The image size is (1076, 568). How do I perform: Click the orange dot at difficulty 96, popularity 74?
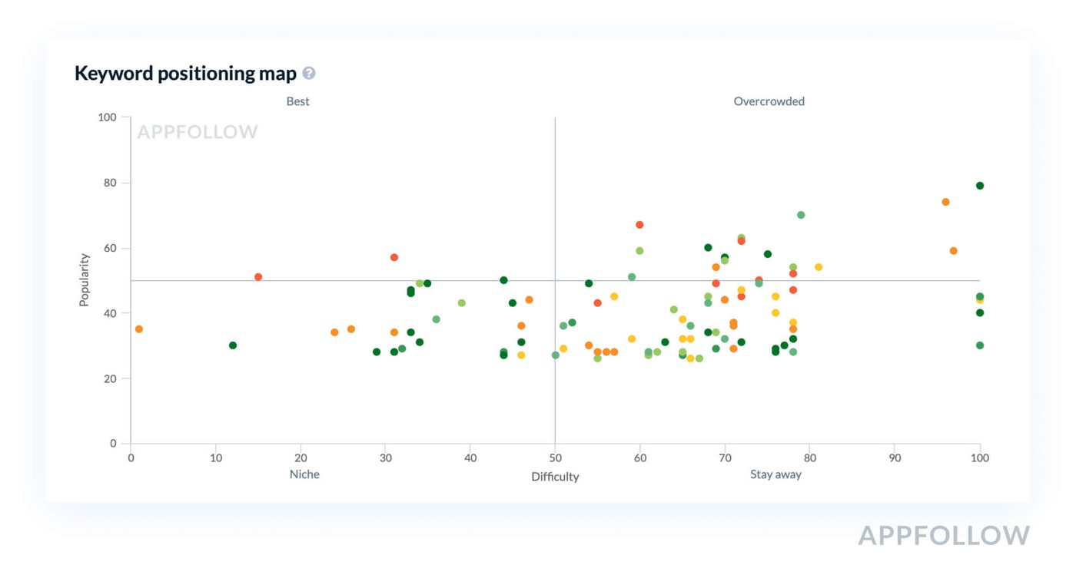945,202
